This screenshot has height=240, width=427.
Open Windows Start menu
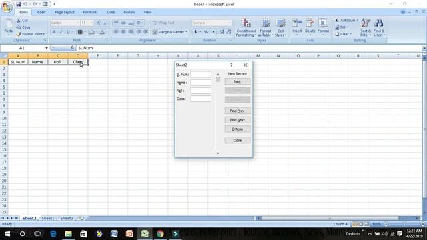(x=7, y=234)
